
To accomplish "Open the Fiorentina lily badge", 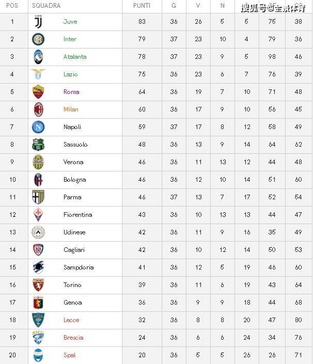I will [38, 215].
